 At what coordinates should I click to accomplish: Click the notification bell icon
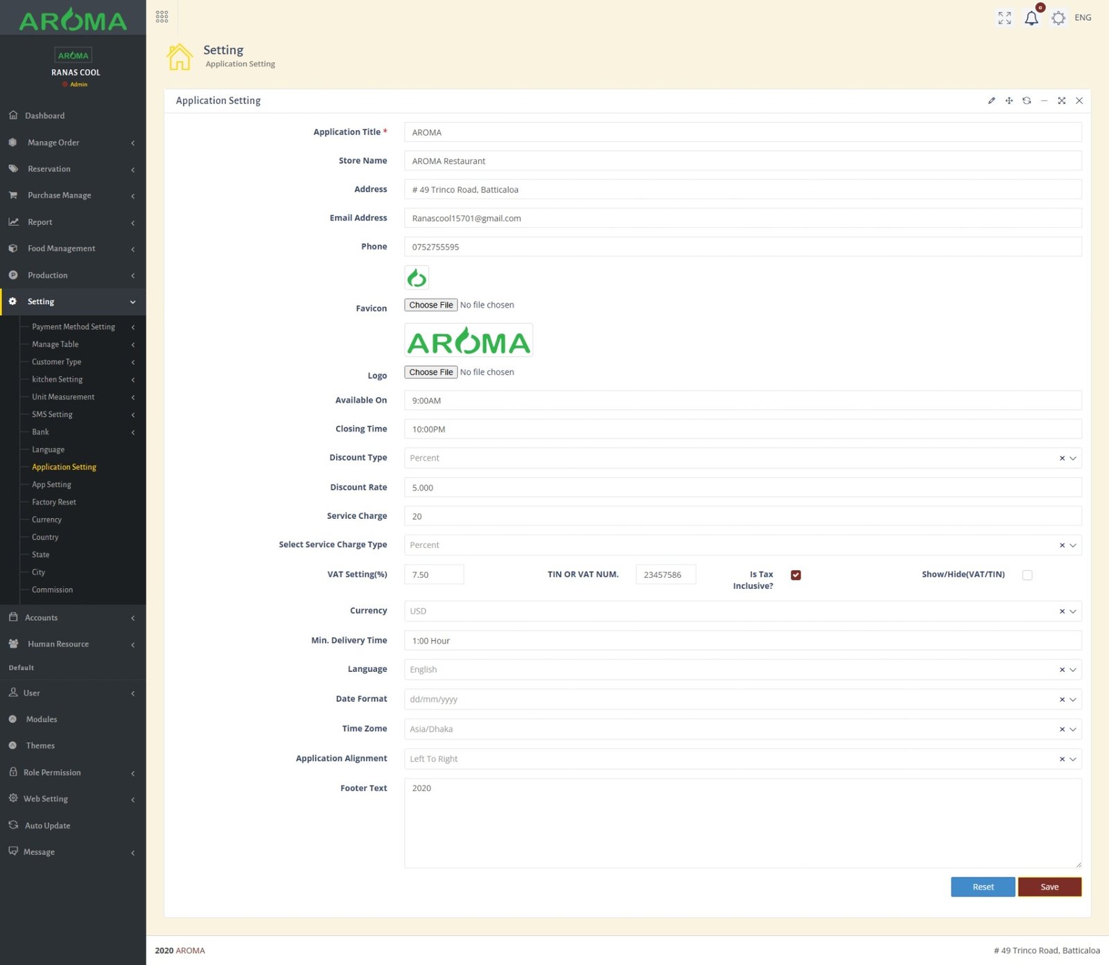click(1031, 18)
